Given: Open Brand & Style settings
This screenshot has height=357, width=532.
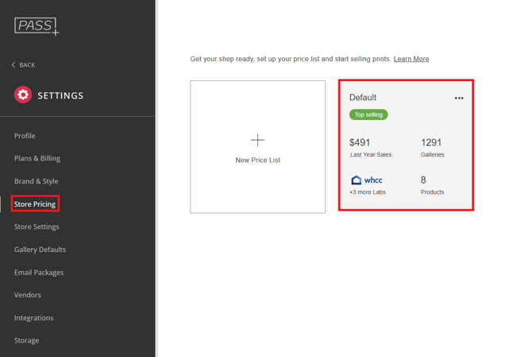Looking at the screenshot, I should [36, 181].
